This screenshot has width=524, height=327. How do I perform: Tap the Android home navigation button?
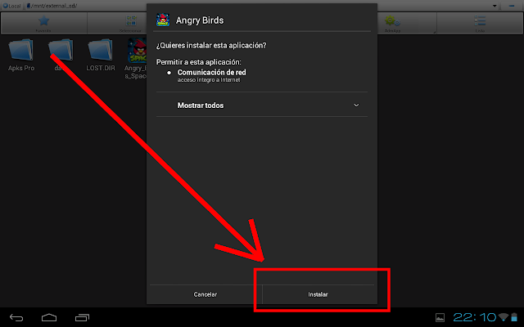(x=49, y=318)
